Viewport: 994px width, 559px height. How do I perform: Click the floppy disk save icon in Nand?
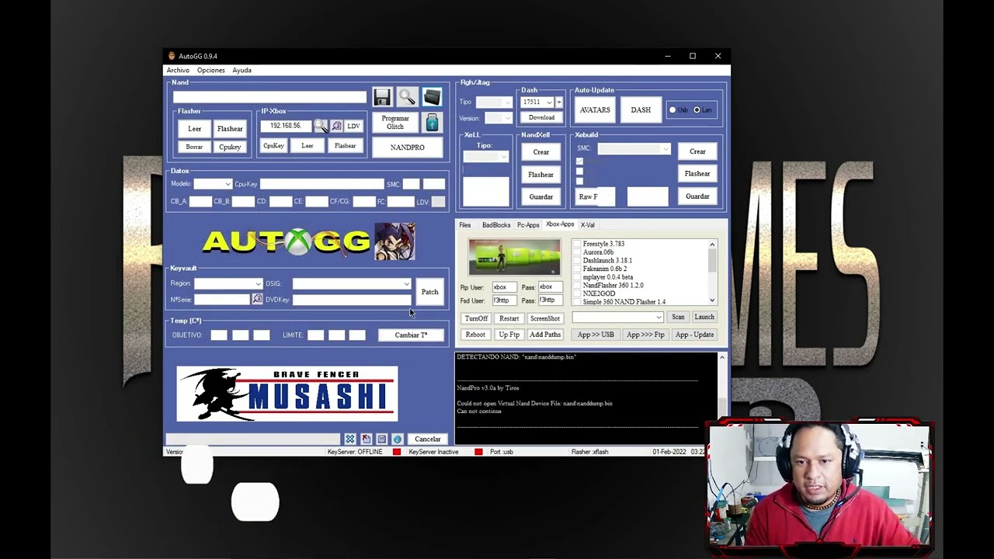(382, 96)
